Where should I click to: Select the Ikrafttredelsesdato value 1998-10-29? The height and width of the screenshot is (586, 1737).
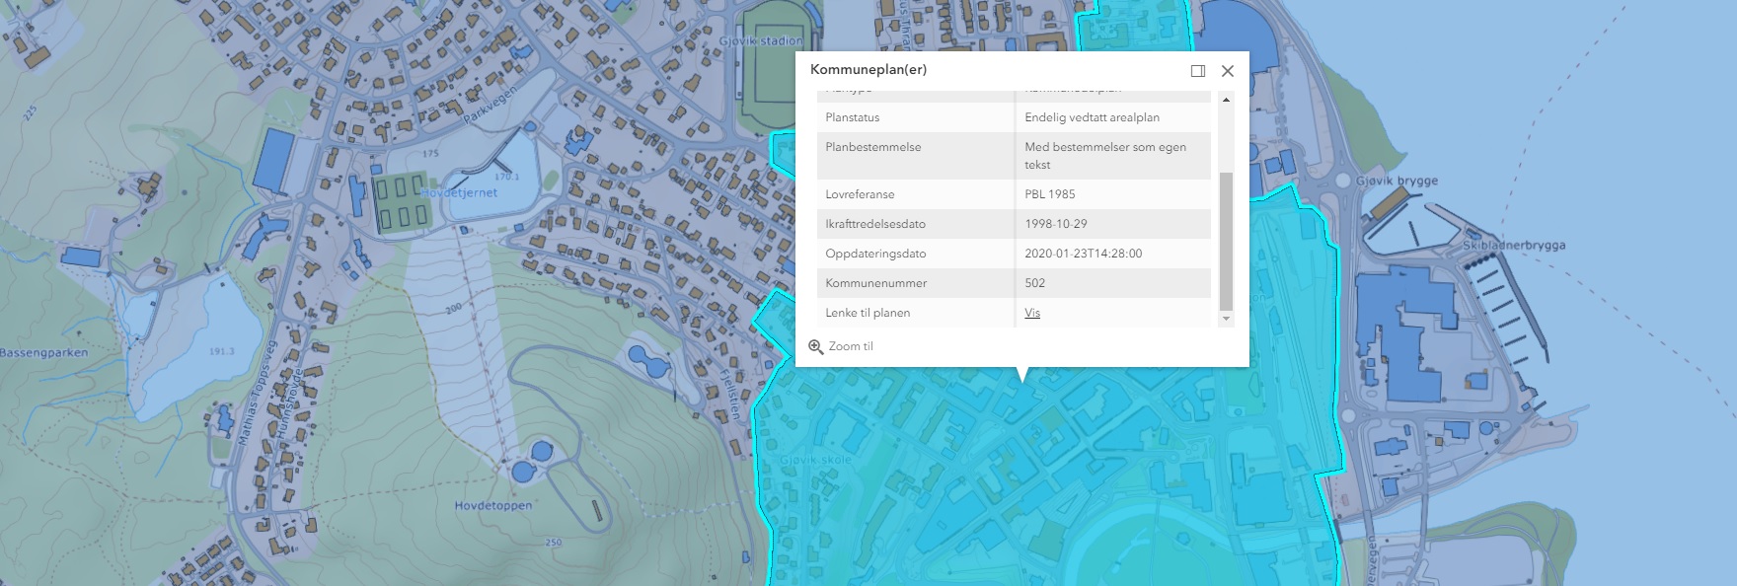click(x=1057, y=224)
